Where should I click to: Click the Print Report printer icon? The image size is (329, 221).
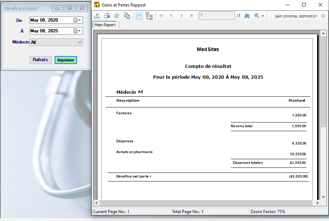click(107, 16)
